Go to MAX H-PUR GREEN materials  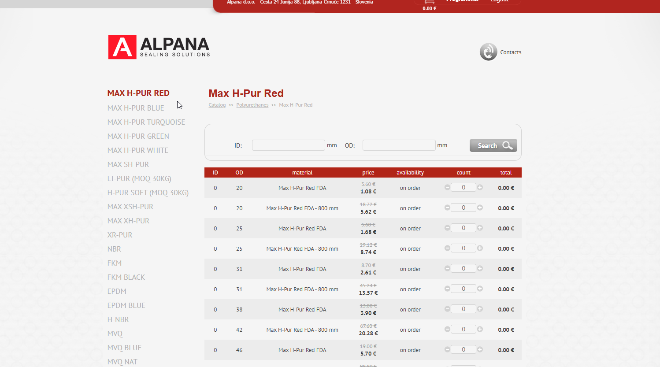coord(138,136)
